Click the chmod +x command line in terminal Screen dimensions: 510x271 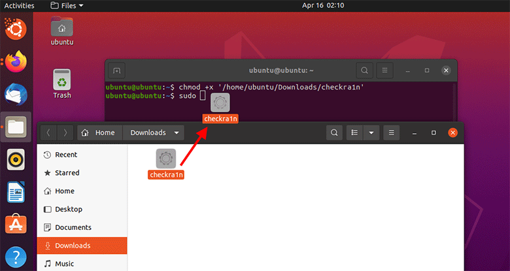(235, 88)
